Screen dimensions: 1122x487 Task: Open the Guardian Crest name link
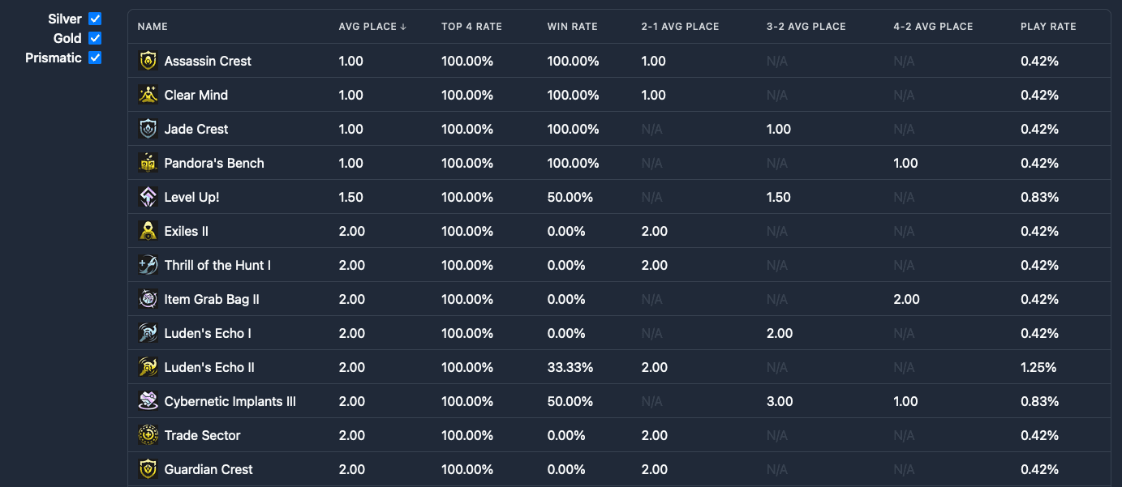click(x=208, y=469)
